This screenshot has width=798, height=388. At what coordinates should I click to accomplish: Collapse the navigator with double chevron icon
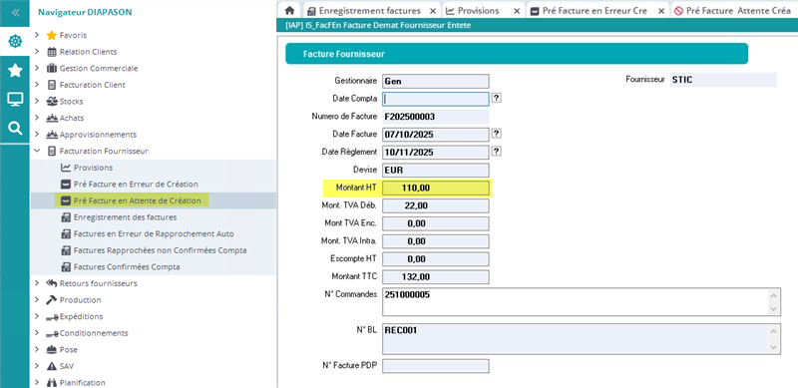pos(15,12)
